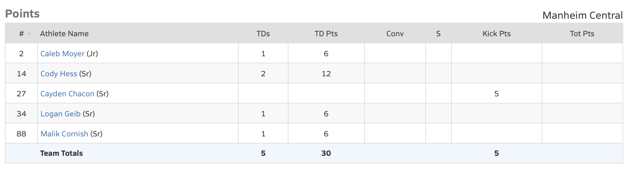The height and width of the screenshot is (170, 630).
Task: Click Cody Hess's TD Pts value 12
Action: [326, 74]
